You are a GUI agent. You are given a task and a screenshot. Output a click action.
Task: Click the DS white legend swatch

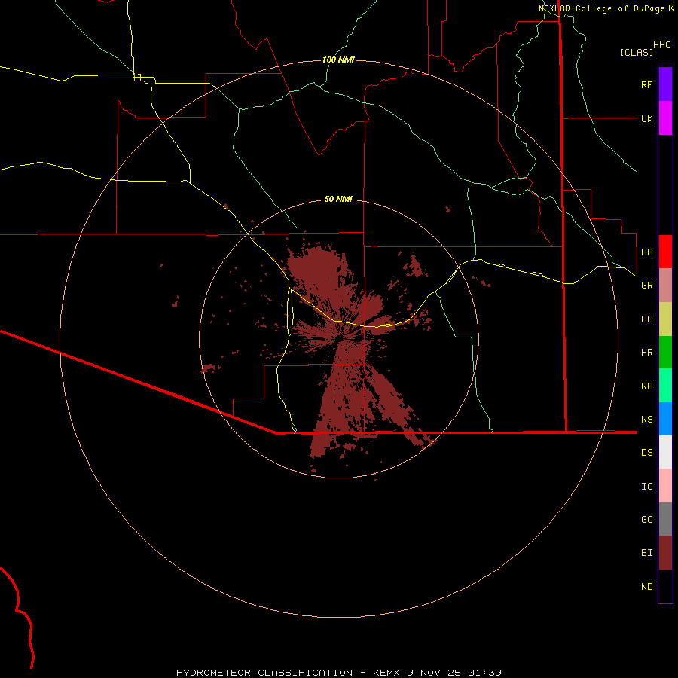[665, 452]
